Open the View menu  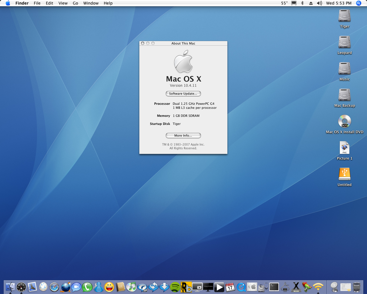(x=63, y=3)
